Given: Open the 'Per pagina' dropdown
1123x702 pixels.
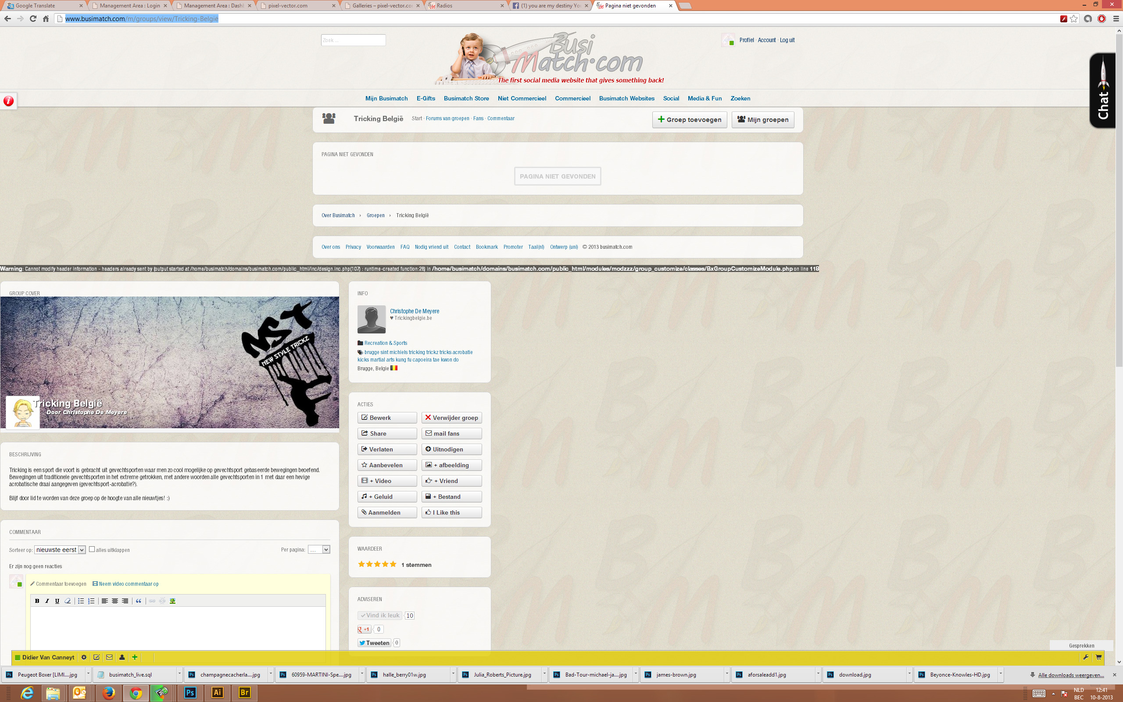Looking at the screenshot, I should point(319,550).
